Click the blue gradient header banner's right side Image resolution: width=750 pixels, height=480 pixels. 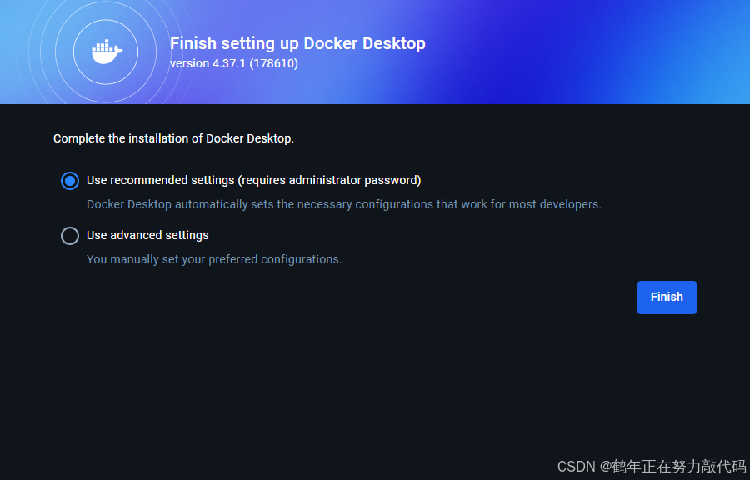(622, 52)
